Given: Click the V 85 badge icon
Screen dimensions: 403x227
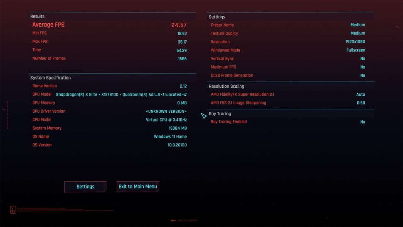Looking at the screenshot, I should (13, 210).
